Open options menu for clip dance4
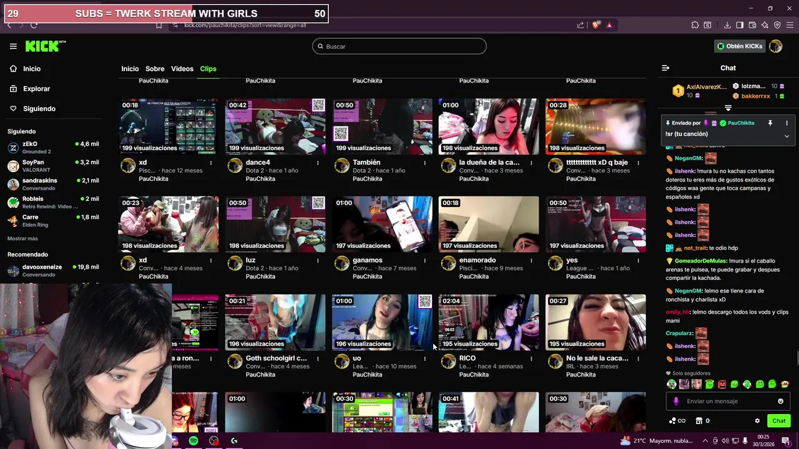The height and width of the screenshot is (449, 799). (x=318, y=163)
